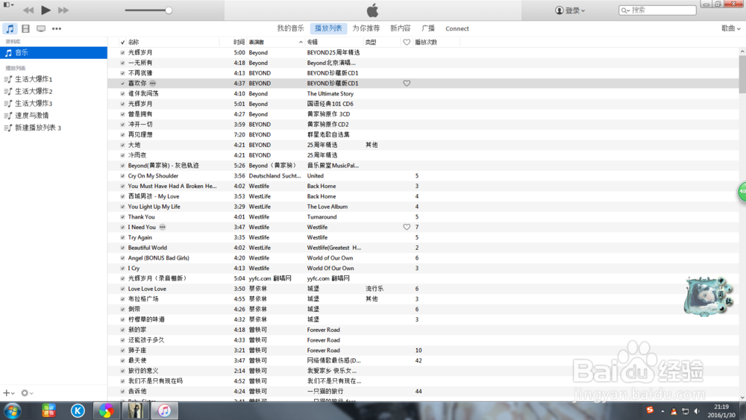746x420 pixels.
Task: Switch to 为你推荐 tab
Action: click(366, 28)
